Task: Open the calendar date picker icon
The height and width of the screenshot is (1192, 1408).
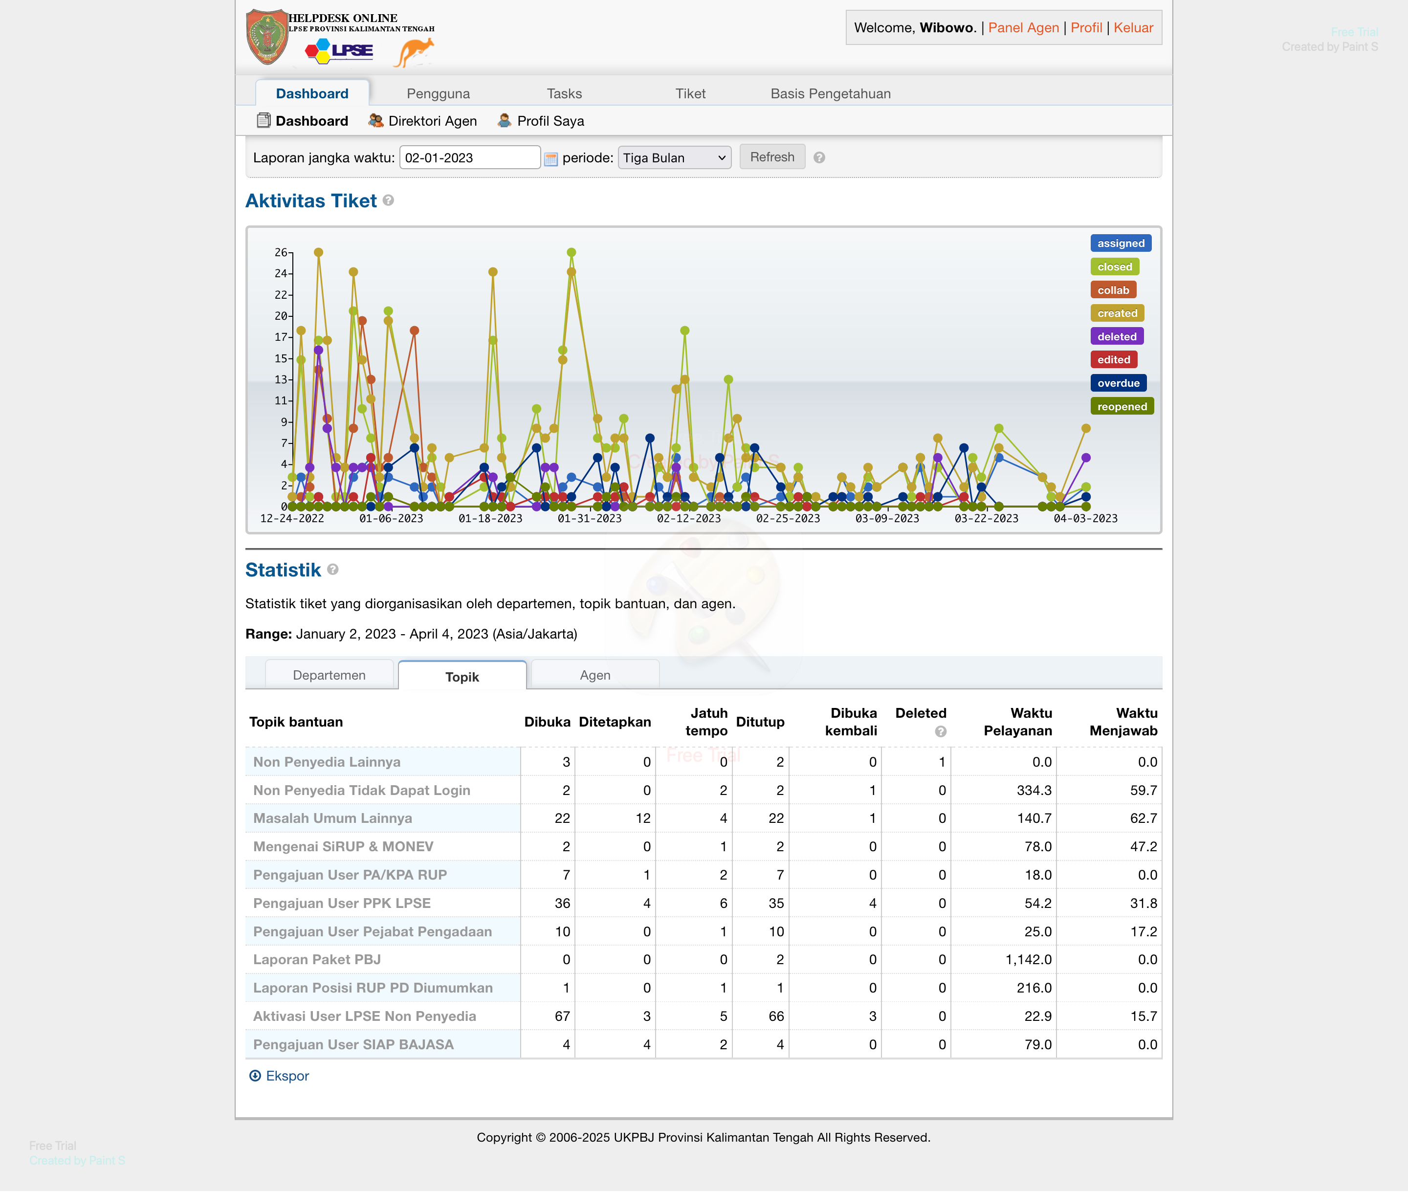Action: click(x=550, y=159)
